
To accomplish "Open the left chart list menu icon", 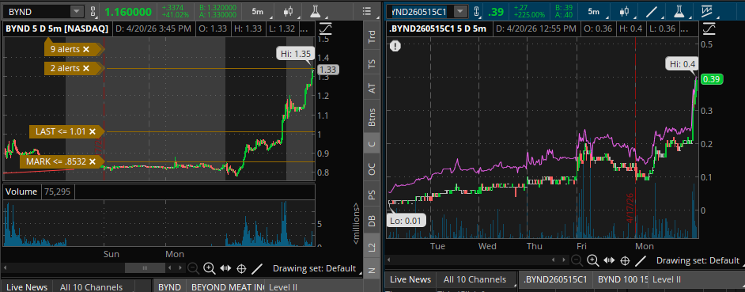I will point(366,11).
